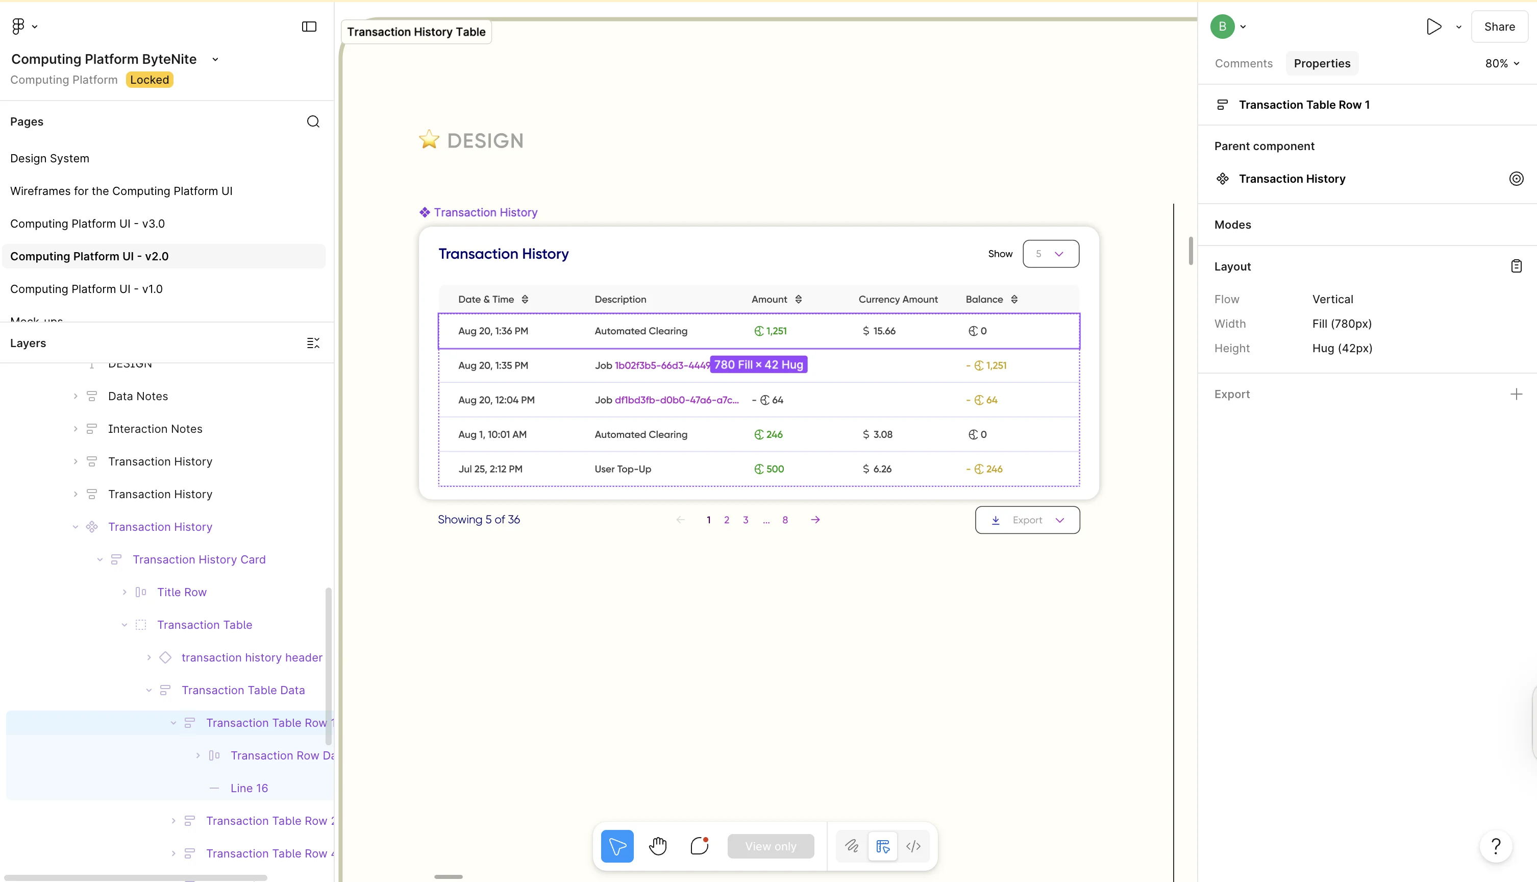
Task: Go to pagination page 8
Action: pyautogui.click(x=785, y=520)
